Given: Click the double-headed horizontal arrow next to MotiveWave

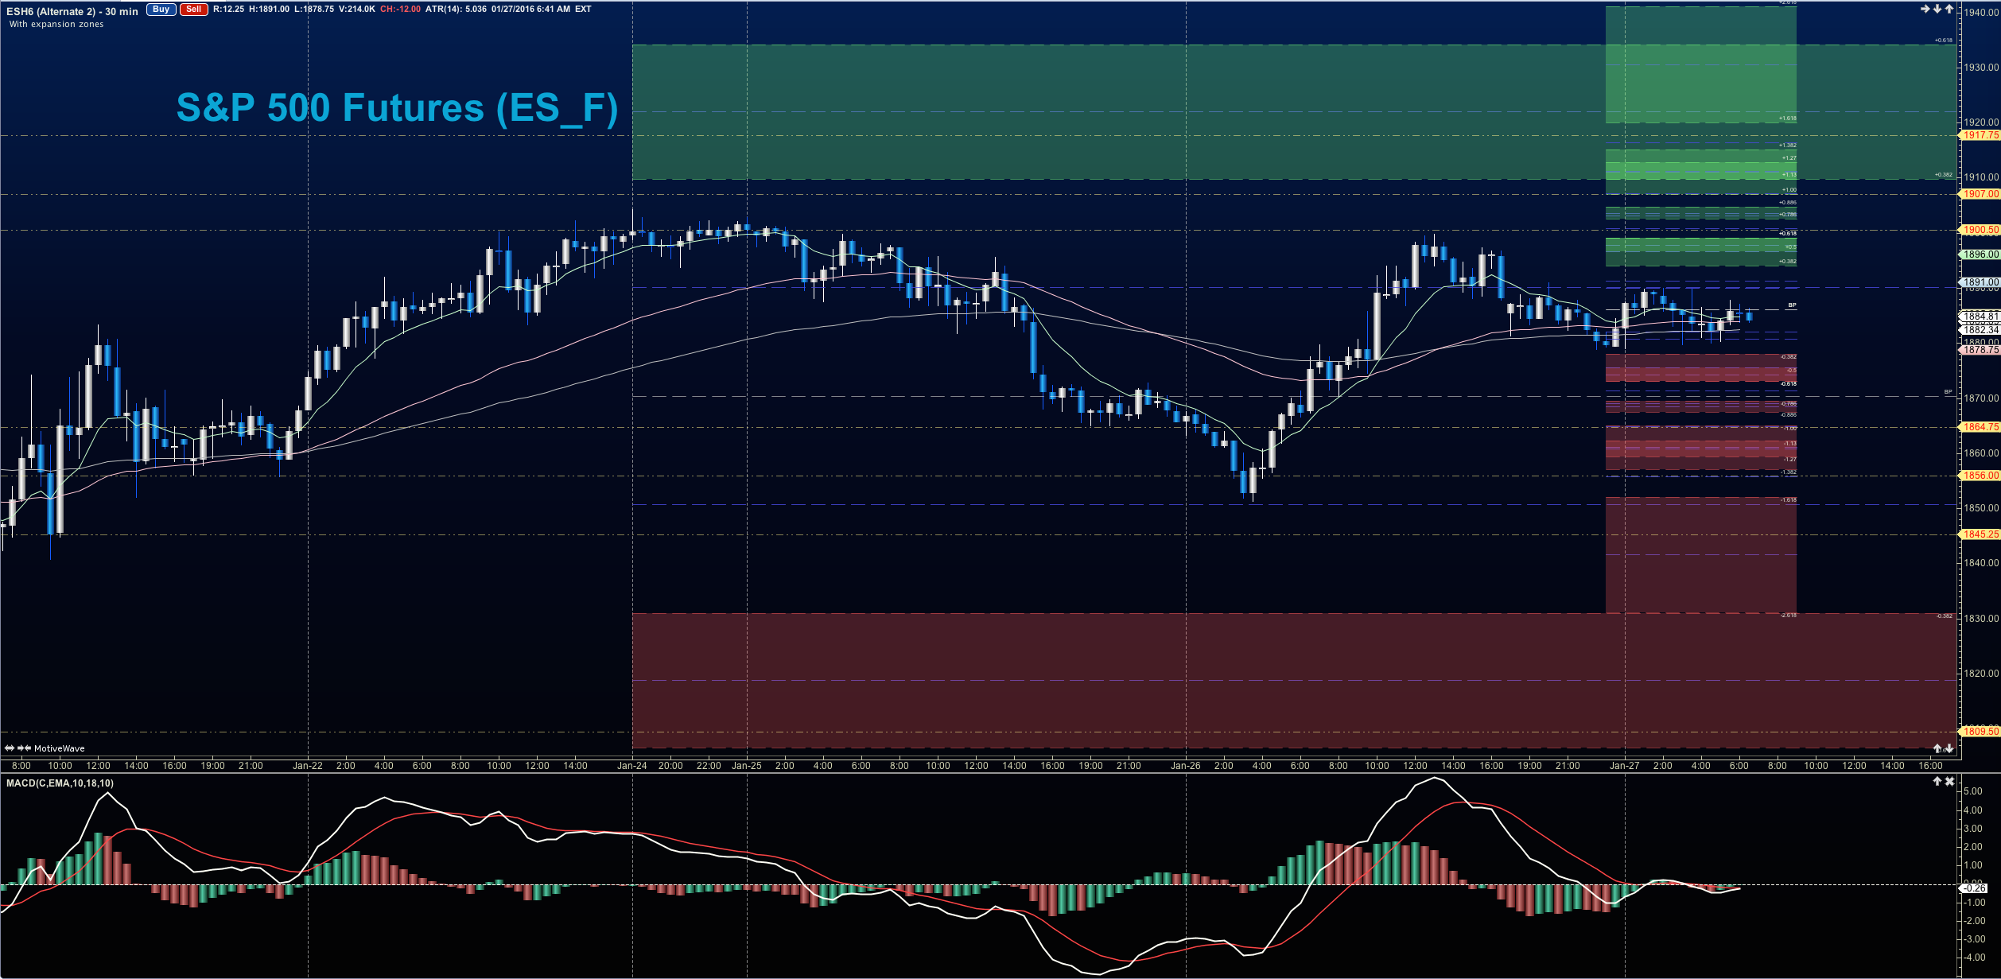Looking at the screenshot, I should [x=10, y=748].
